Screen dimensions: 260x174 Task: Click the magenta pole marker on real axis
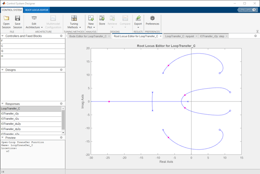[x=109, y=101]
